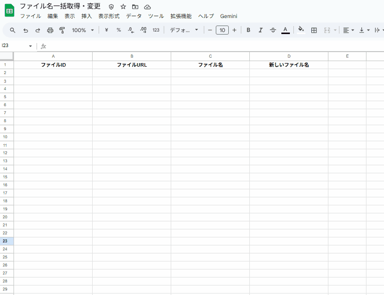
Task: Select row 10 header
Action: [7, 137]
